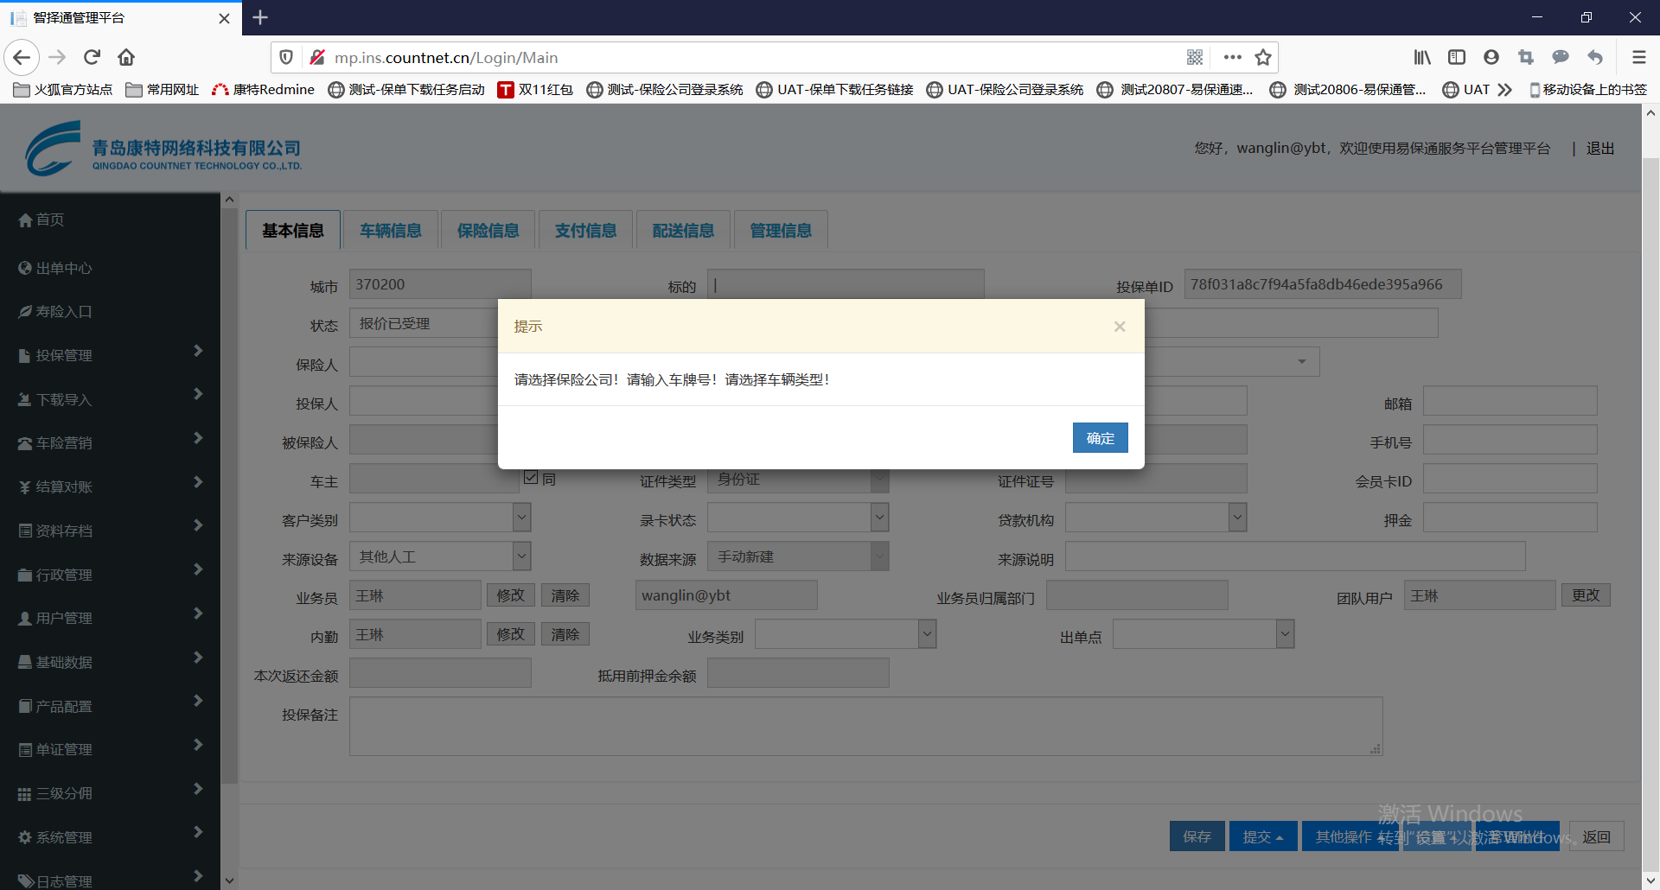The width and height of the screenshot is (1660, 890).
Task: Go to the browser Home page
Action: [126, 58]
